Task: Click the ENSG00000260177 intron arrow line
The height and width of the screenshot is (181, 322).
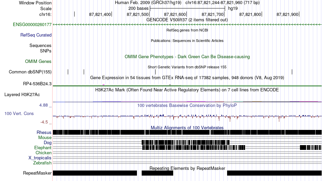Action: (187, 25)
